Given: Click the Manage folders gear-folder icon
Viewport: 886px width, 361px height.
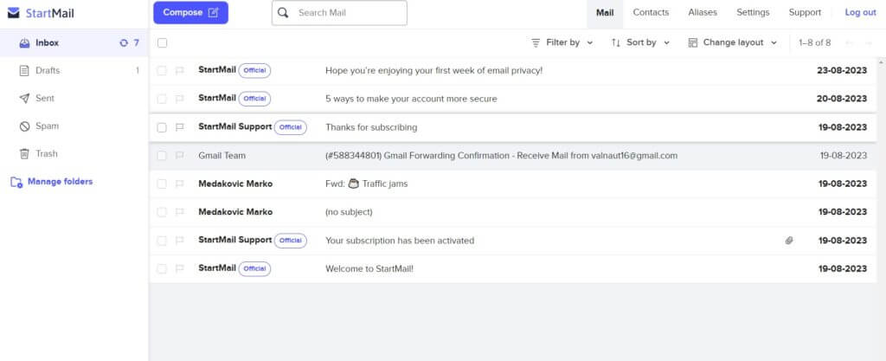Looking at the screenshot, I should click(x=16, y=182).
